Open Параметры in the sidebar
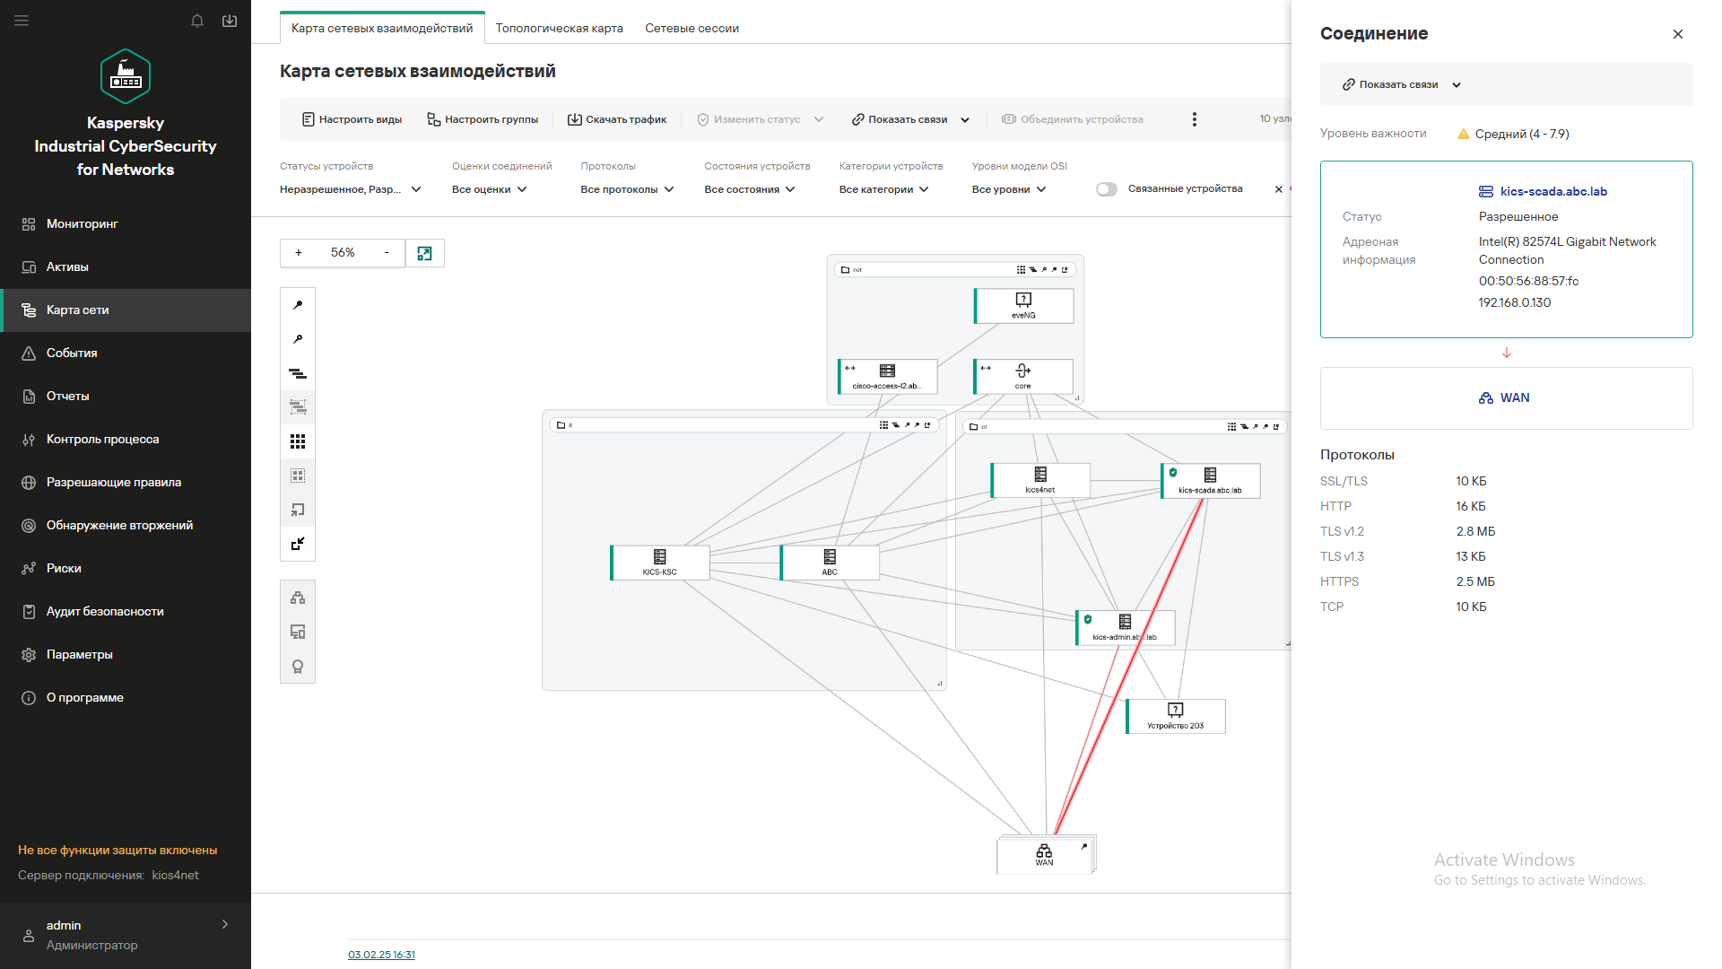The width and height of the screenshot is (1722, 969). pos(126,655)
